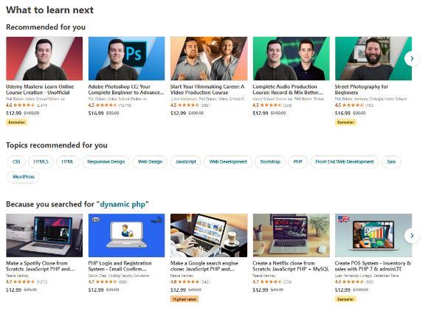Open the Adobe Photoshop CC course thumbnail
This screenshot has height=311, width=428.
pos(126,58)
